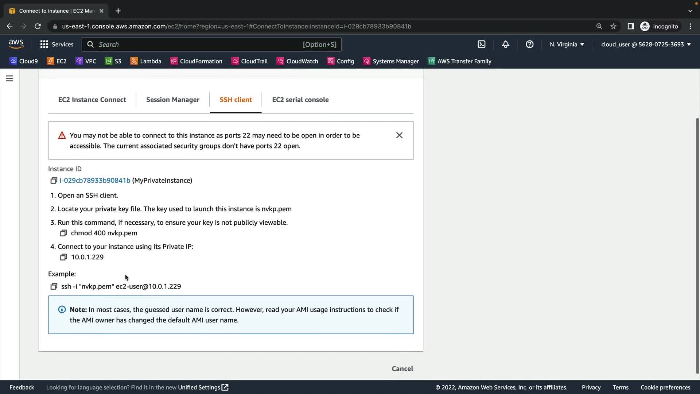Copy the ssh example command
The height and width of the screenshot is (394, 700).
pyautogui.click(x=54, y=287)
